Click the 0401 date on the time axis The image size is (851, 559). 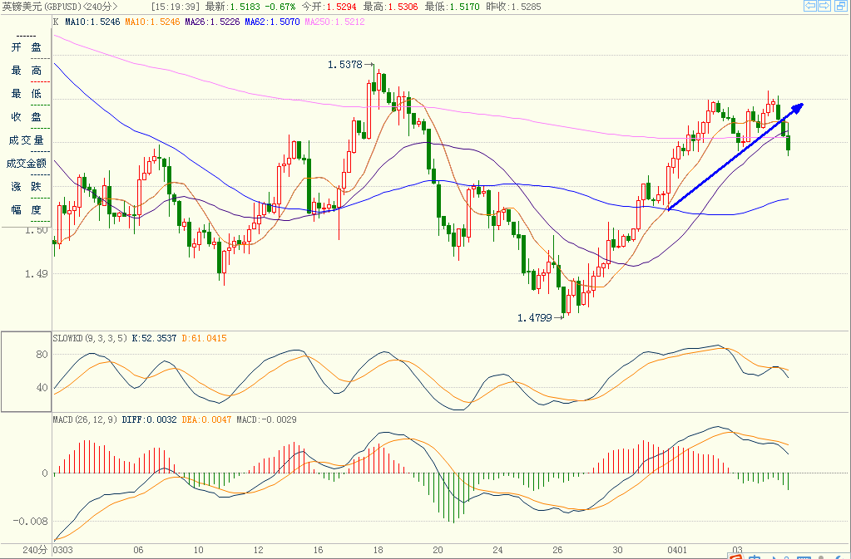(677, 551)
